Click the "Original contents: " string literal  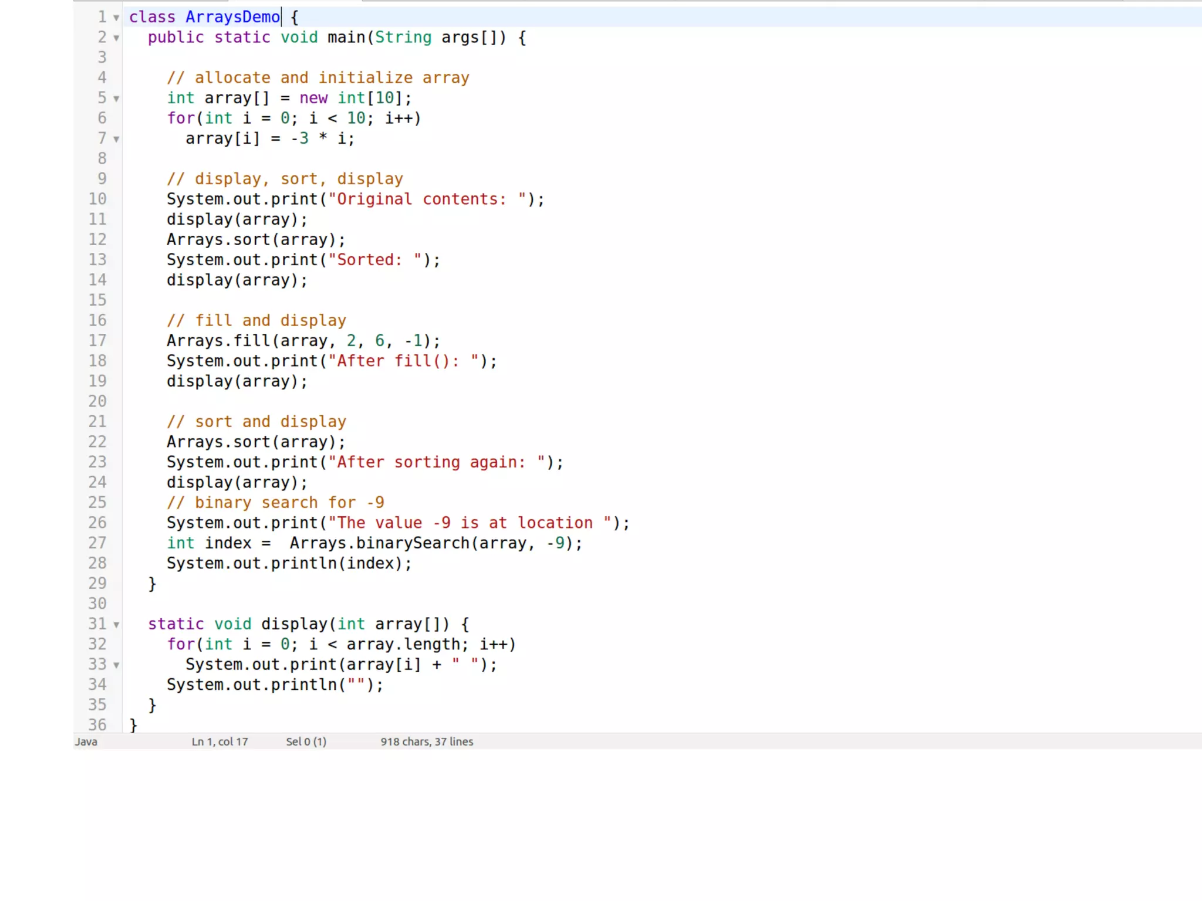(x=427, y=199)
